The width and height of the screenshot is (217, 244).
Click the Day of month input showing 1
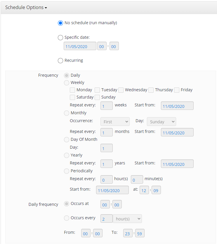106,148
